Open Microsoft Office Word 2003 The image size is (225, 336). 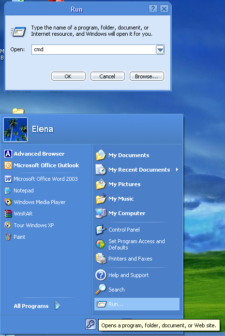pos(41,179)
